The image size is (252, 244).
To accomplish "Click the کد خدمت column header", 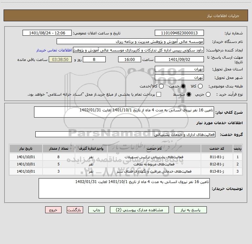I will (217, 148).
